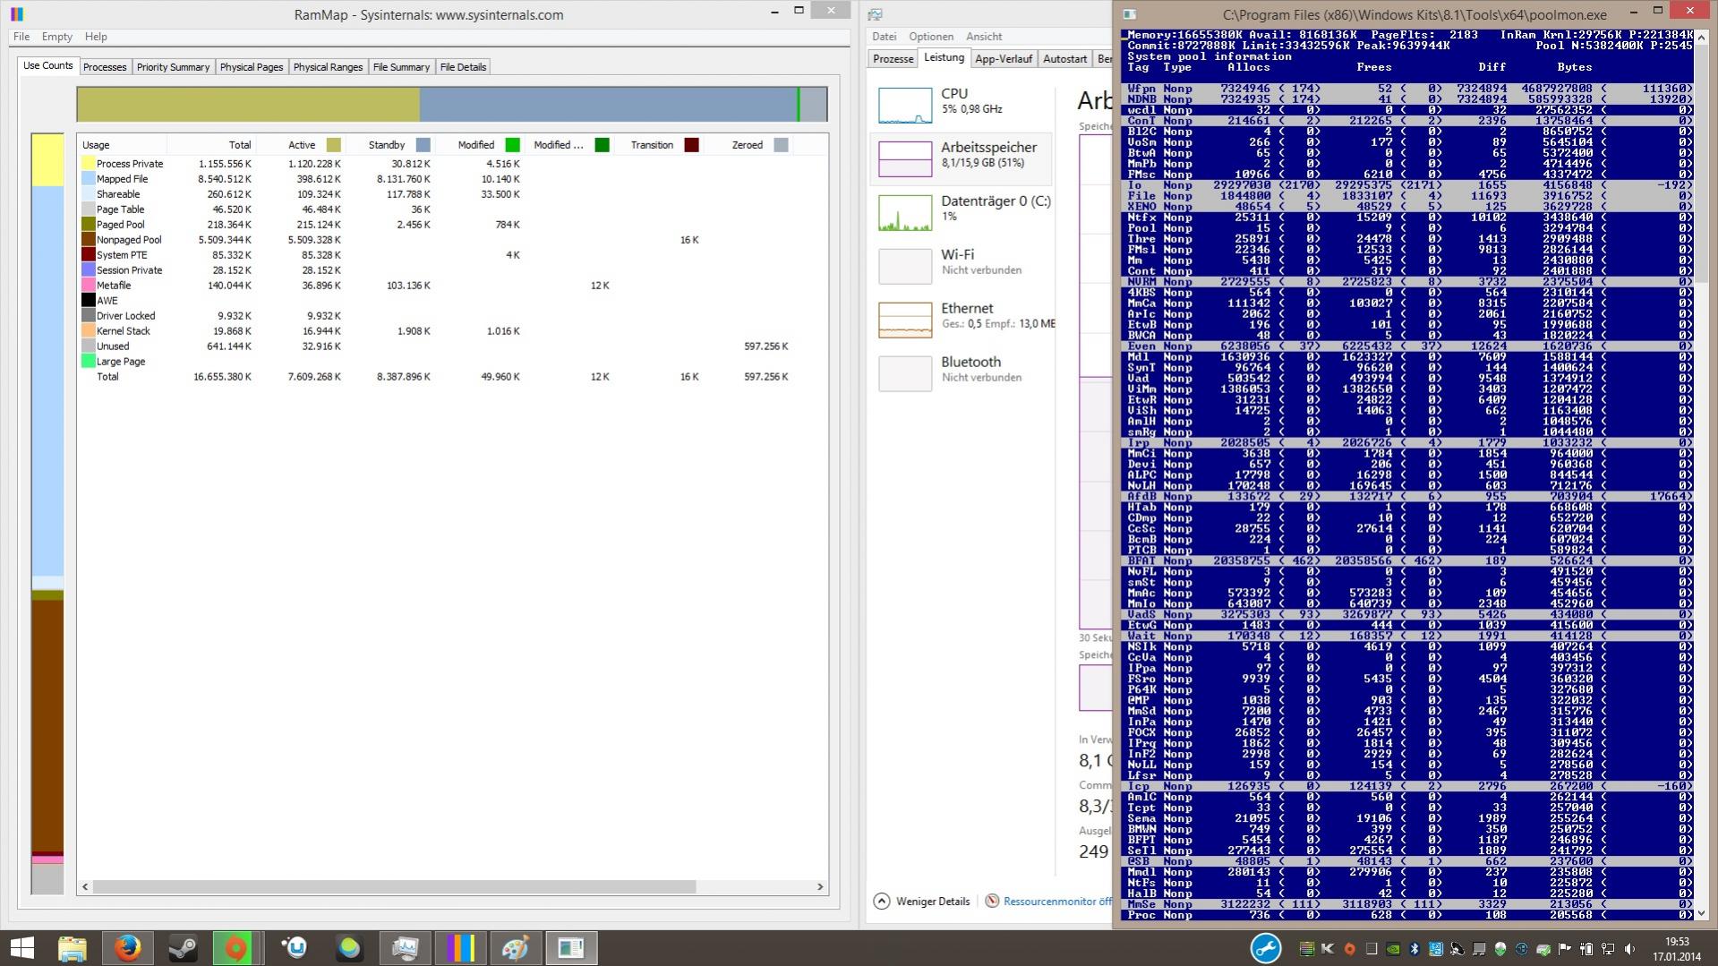Sort RamMap list by Active column
Viewport: 1718px width, 966px height.
(x=301, y=145)
